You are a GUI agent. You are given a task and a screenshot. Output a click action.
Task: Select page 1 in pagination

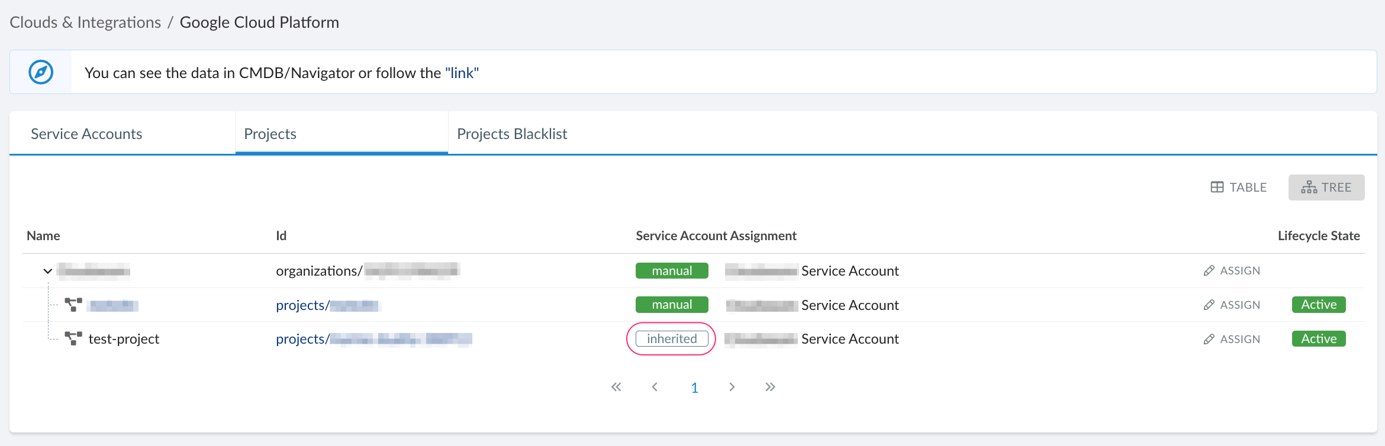(694, 387)
